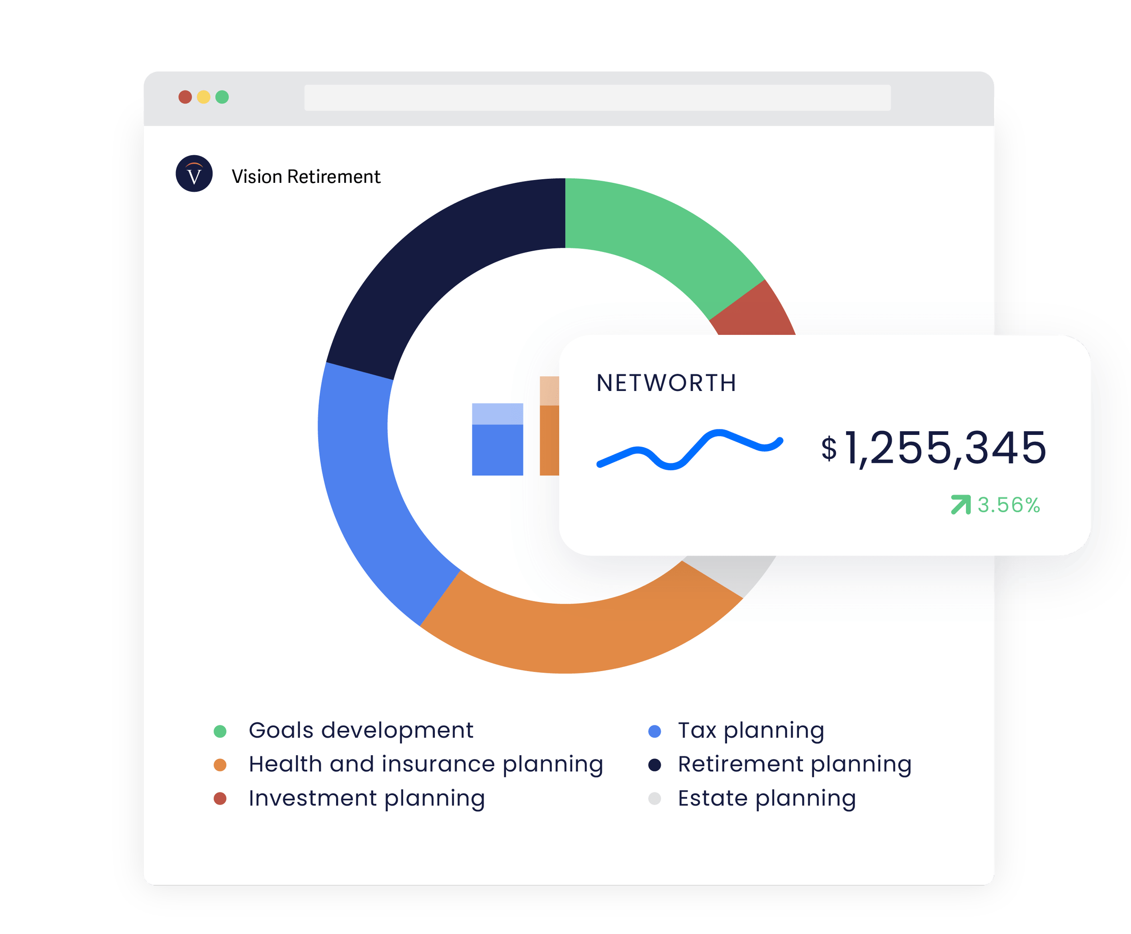Click the green upward arrow icon

point(960,505)
